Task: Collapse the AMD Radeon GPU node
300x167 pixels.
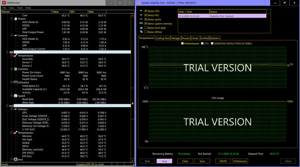Action: pyautogui.click(x=7, y=106)
